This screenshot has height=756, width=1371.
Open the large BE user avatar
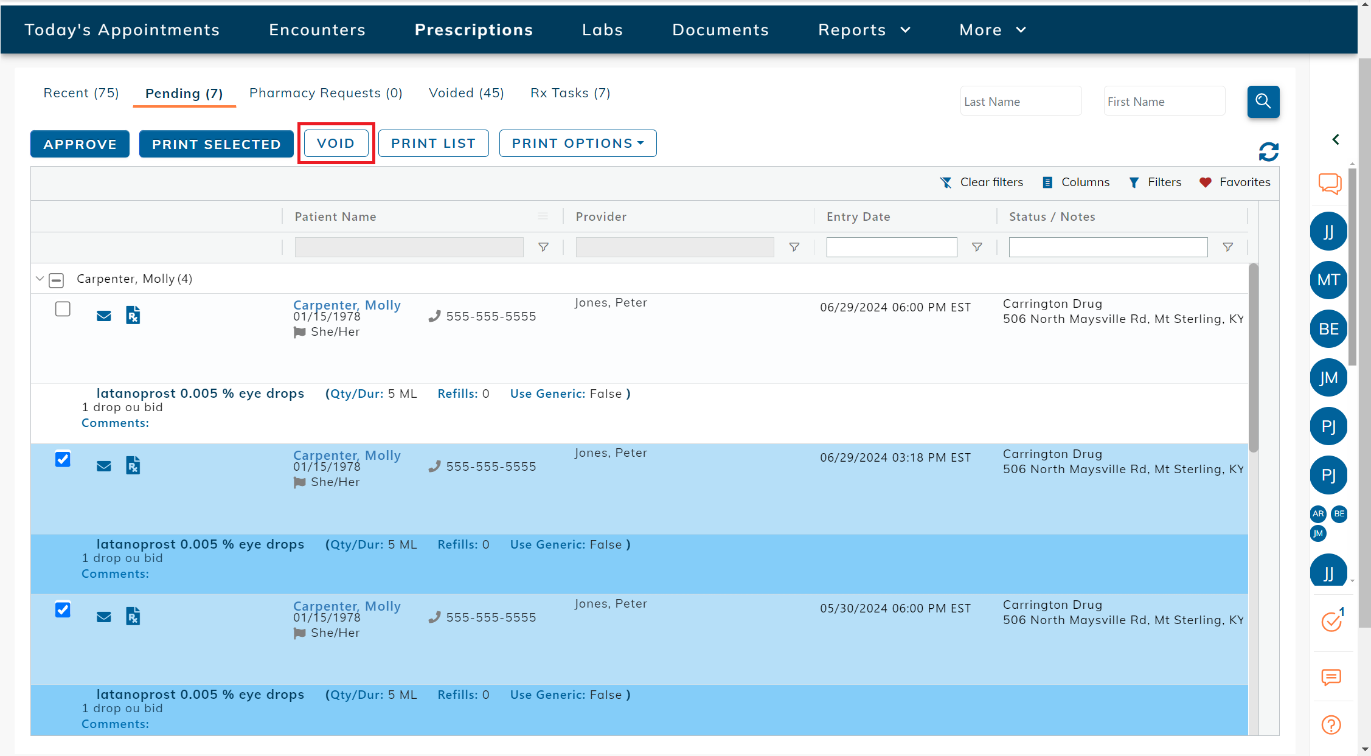pyautogui.click(x=1328, y=328)
